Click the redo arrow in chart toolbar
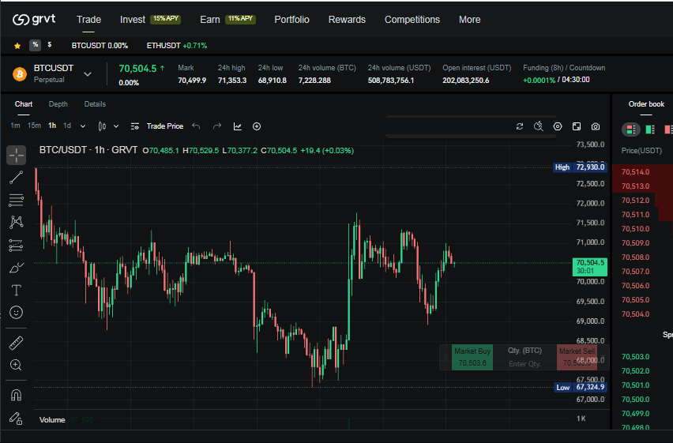673x443 pixels. [217, 126]
